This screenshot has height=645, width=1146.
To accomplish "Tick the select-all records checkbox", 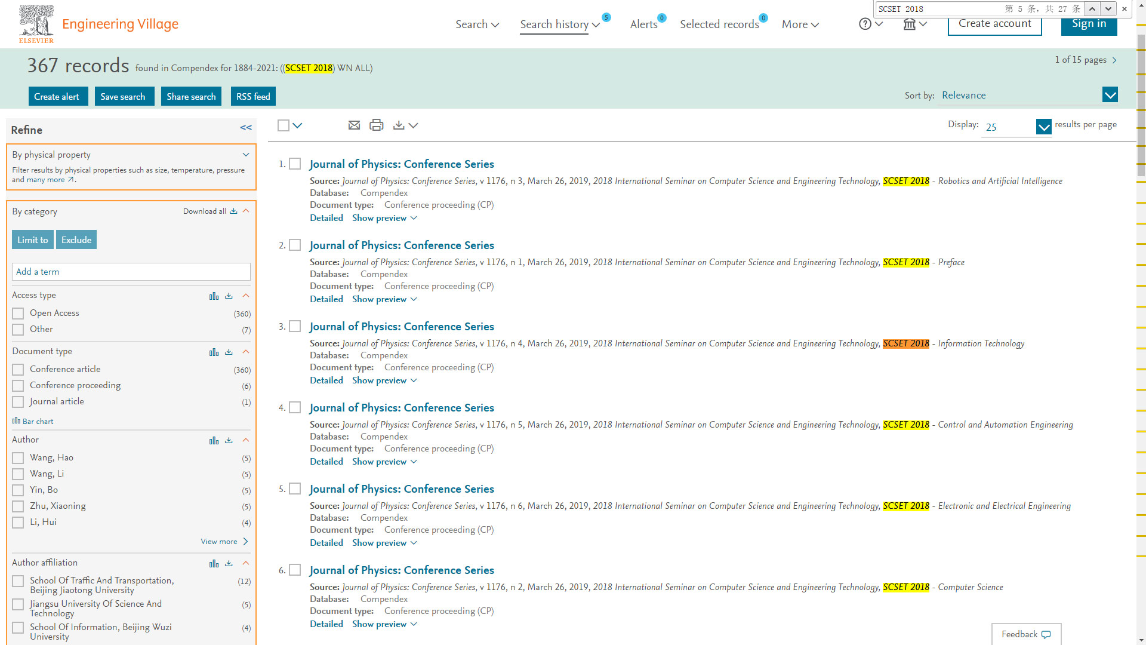I will pyautogui.click(x=284, y=125).
